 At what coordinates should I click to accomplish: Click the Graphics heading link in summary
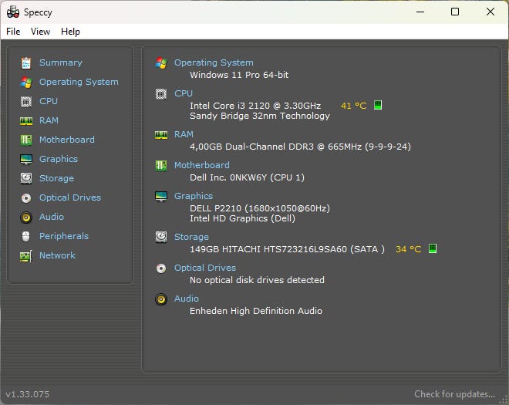point(194,196)
